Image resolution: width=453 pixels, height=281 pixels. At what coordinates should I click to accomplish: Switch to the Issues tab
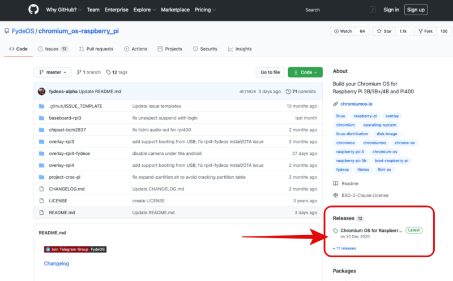pos(53,49)
